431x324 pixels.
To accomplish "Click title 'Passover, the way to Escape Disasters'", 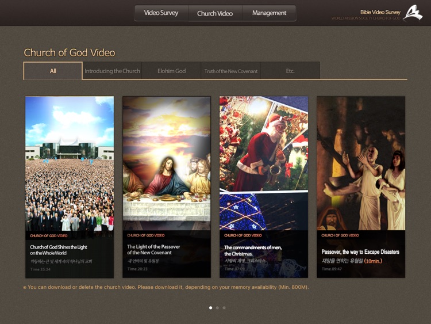I will pyautogui.click(x=360, y=252).
